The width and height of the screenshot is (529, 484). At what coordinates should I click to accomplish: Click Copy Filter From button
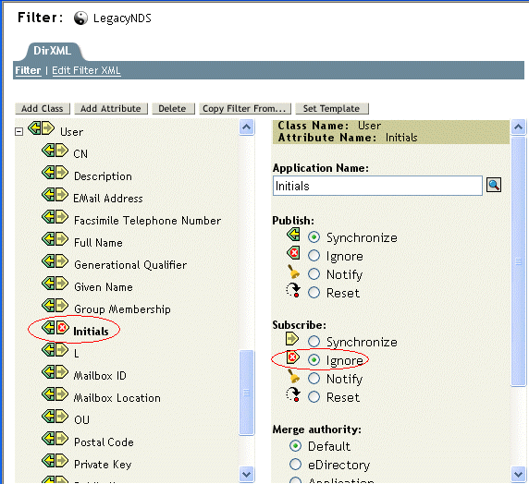pyautogui.click(x=244, y=108)
